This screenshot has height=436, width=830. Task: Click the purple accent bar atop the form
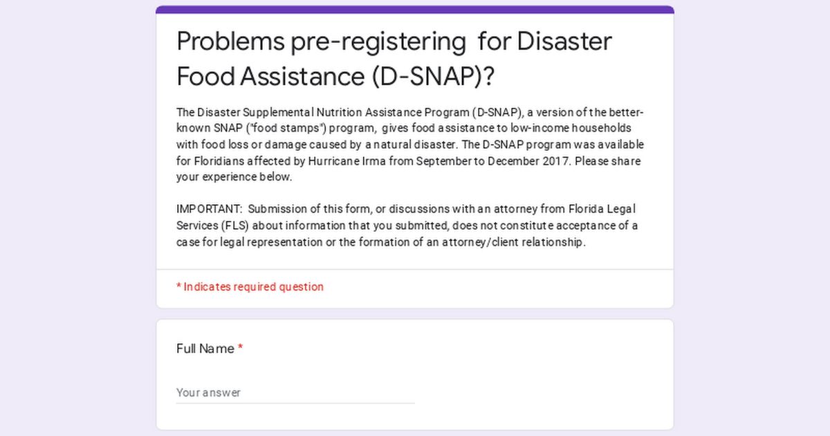[x=415, y=10]
